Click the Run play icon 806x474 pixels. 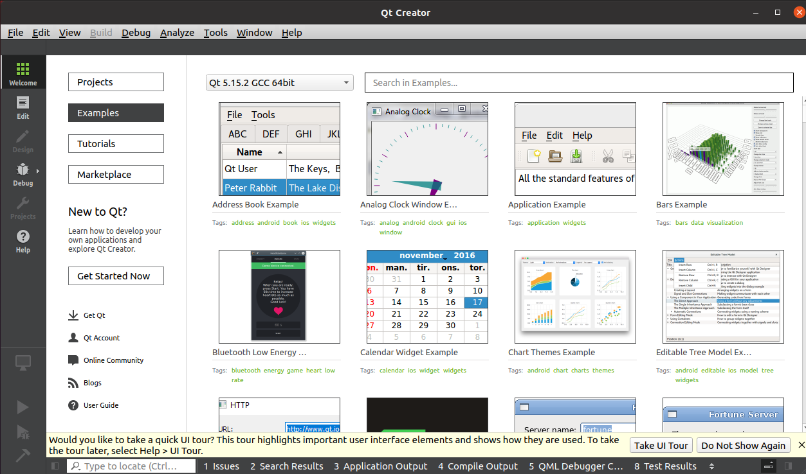(23, 407)
